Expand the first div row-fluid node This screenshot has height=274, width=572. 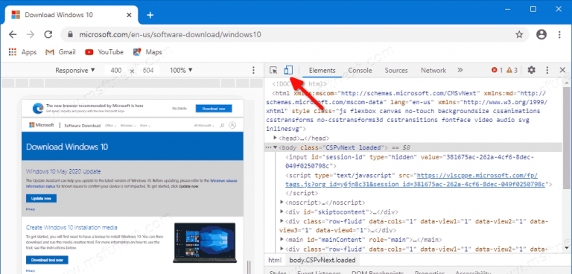282,220
